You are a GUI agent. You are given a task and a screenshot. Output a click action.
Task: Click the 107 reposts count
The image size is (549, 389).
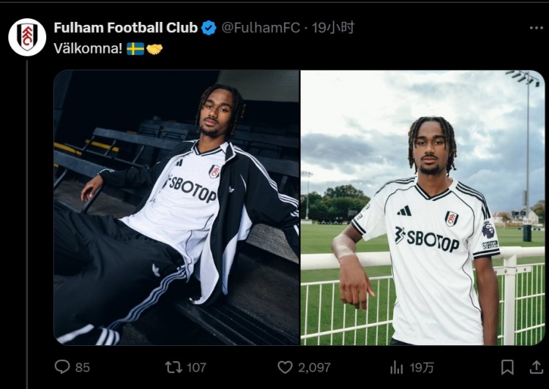(x=196, y=368)
